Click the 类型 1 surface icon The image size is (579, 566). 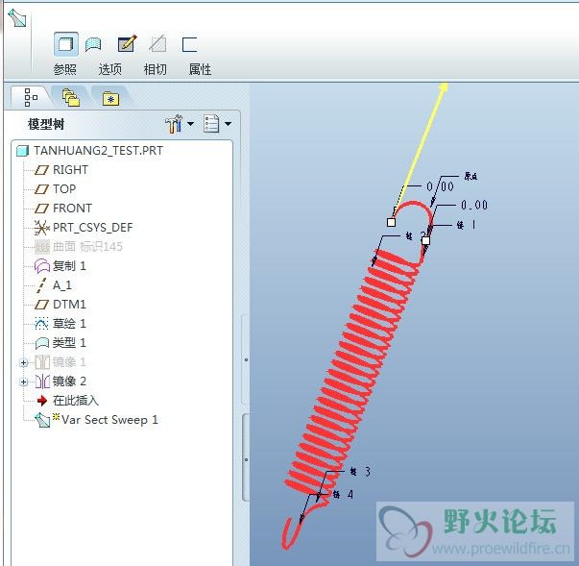click(x=41, y=343)
